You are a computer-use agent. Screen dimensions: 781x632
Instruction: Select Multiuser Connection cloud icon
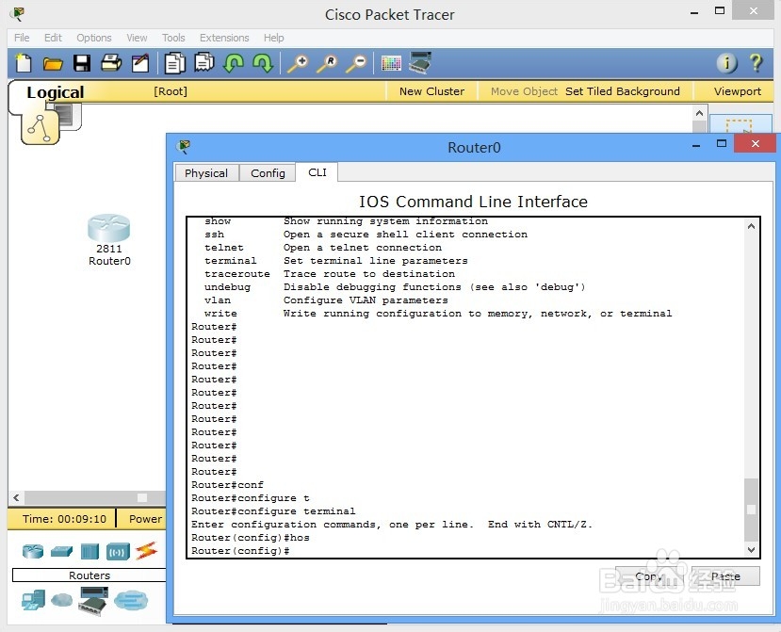[x=131, y=601]
